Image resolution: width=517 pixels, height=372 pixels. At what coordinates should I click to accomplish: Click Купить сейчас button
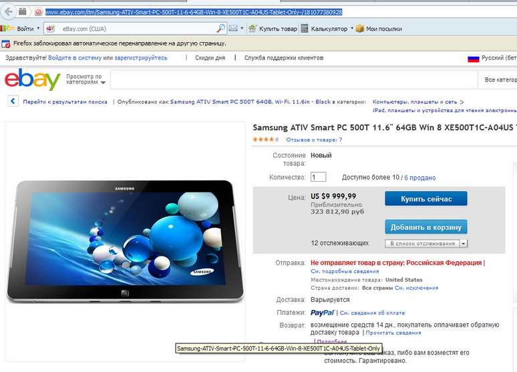pos(426,199)
